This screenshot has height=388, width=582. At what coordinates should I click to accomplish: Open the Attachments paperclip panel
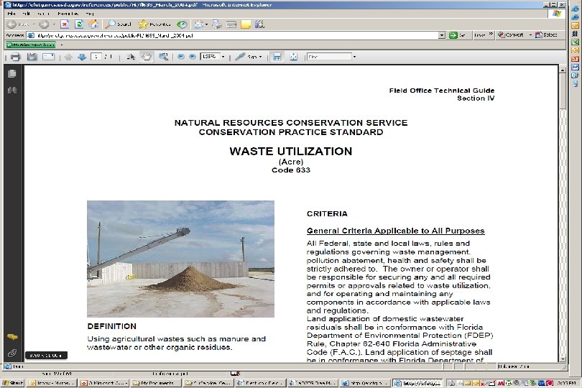(12, 353)
